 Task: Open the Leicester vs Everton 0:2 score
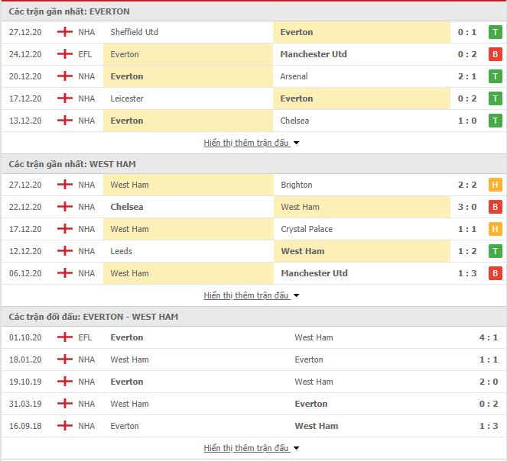tap(467, 98)
